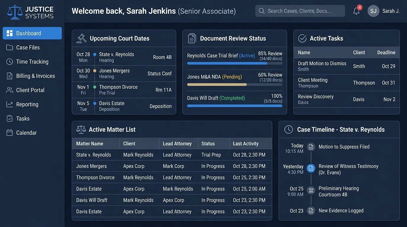
Task: Click the Motion to Suppress Filed timeline icon
Action: [x=311, y=147]
